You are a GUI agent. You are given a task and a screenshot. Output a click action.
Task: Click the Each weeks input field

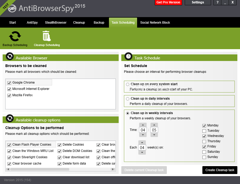[142, 147]
